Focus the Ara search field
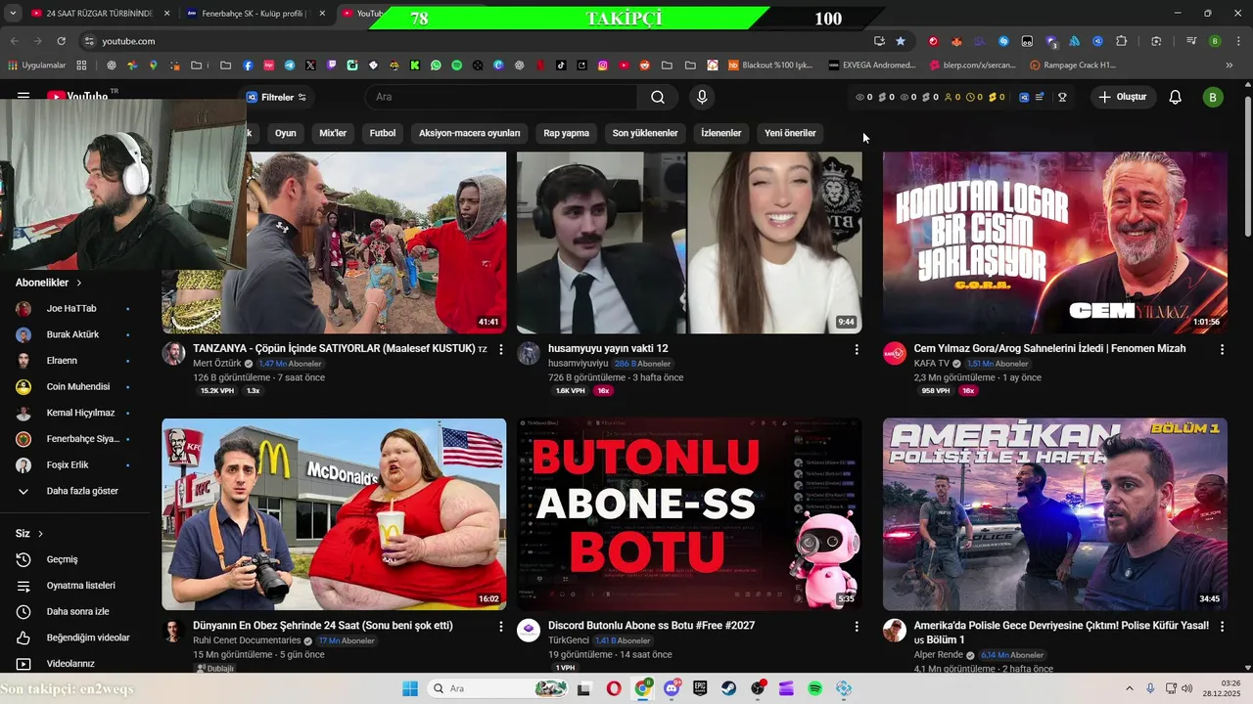The height and width of the screenshot is (704, 1253). [501, 97]
